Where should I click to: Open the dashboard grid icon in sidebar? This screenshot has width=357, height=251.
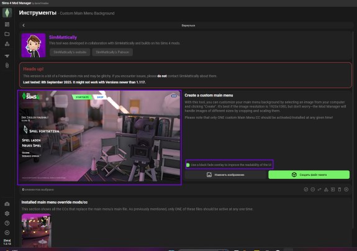click(x=7, y=24)
